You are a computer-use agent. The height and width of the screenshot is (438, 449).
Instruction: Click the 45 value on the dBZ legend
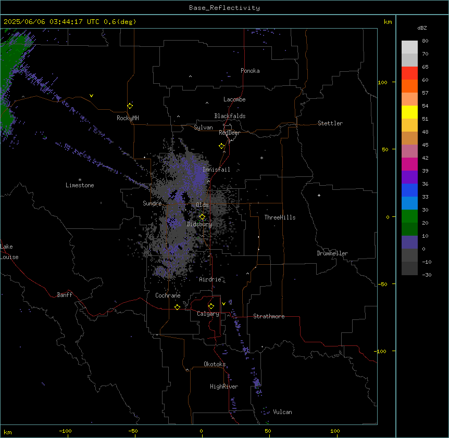(425, 145)
